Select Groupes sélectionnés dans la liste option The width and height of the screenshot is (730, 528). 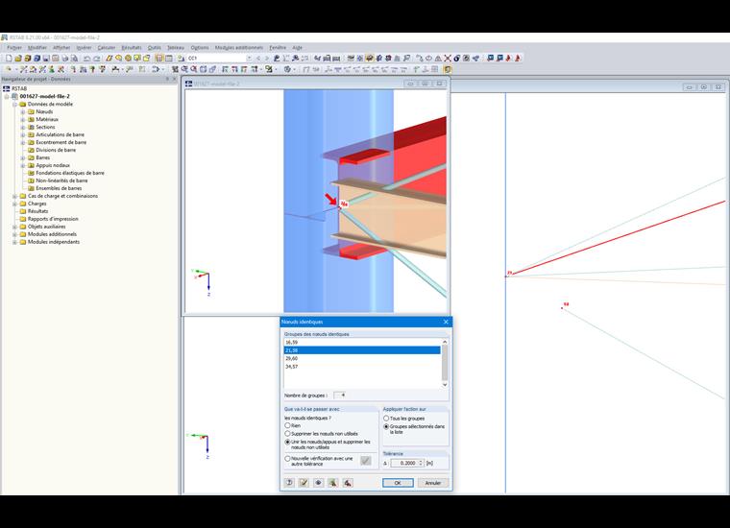[386, 426]
